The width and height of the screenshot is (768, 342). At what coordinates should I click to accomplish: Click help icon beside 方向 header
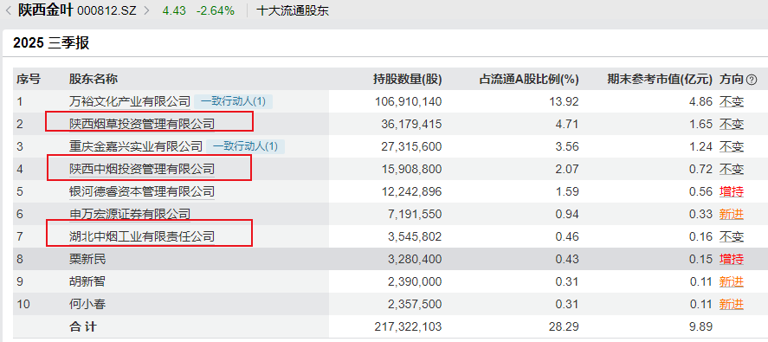(752, 80)
